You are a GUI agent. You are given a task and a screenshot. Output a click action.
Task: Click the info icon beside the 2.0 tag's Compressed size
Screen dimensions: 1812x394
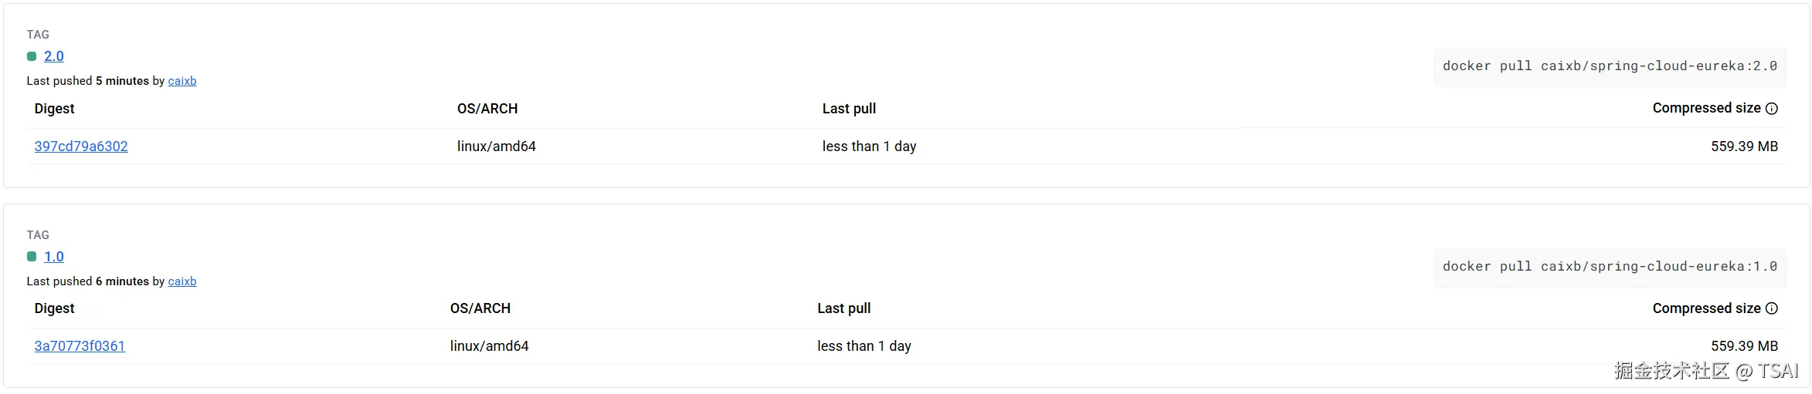click(x=1772, y=109)
